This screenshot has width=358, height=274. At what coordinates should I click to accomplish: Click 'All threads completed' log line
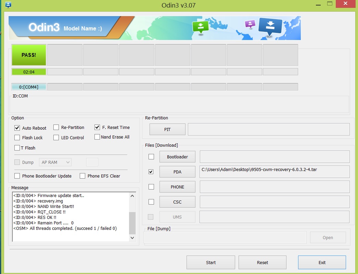(65, 229)
